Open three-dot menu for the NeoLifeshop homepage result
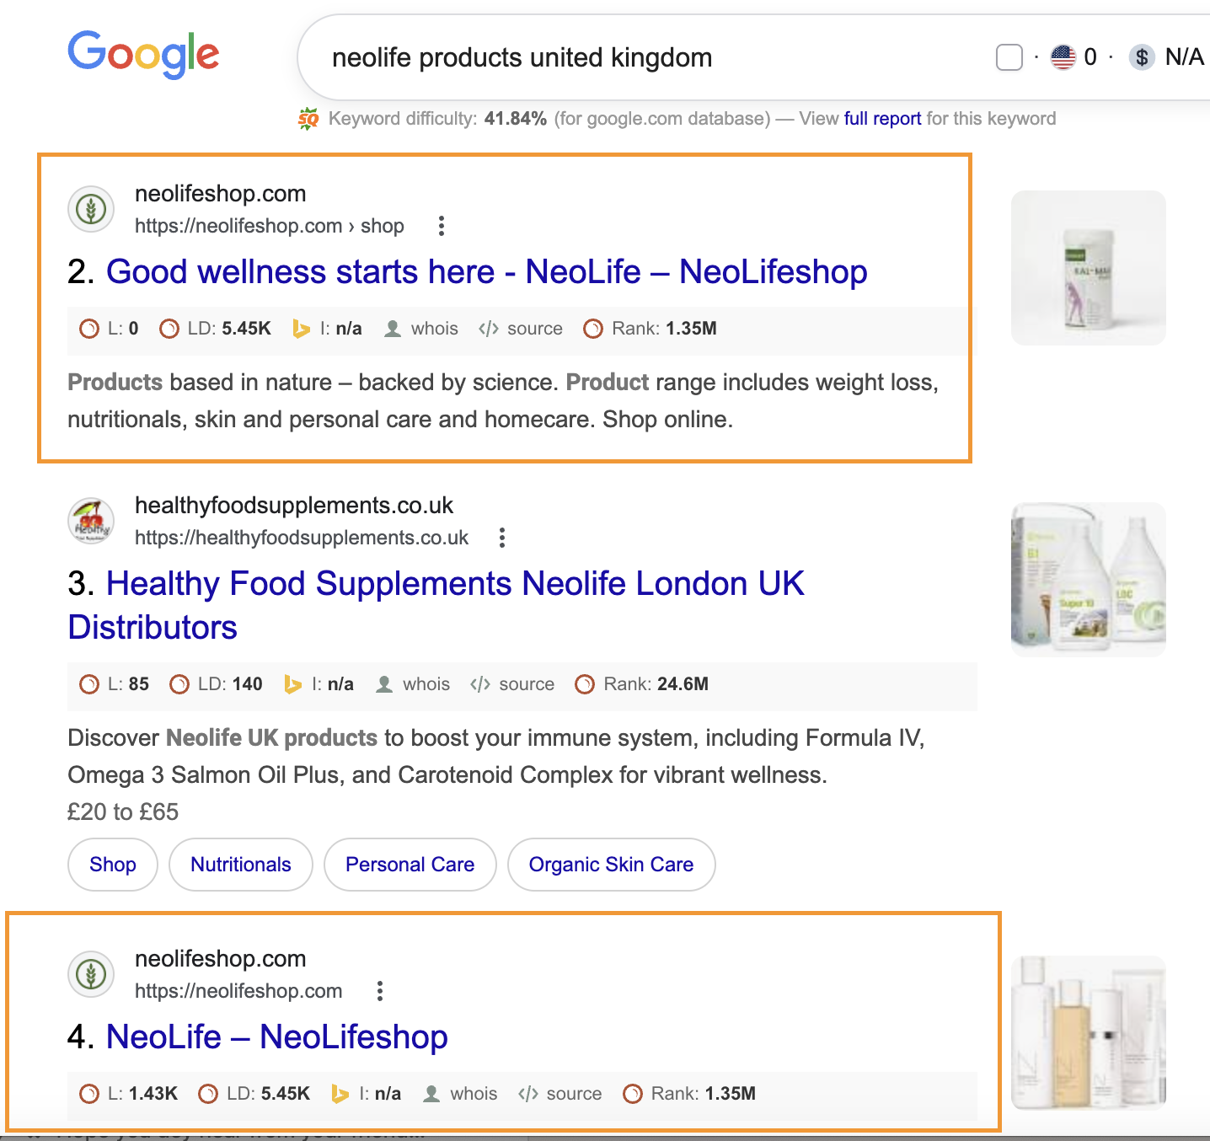1210x1141 pixels. tap(380, 991)
